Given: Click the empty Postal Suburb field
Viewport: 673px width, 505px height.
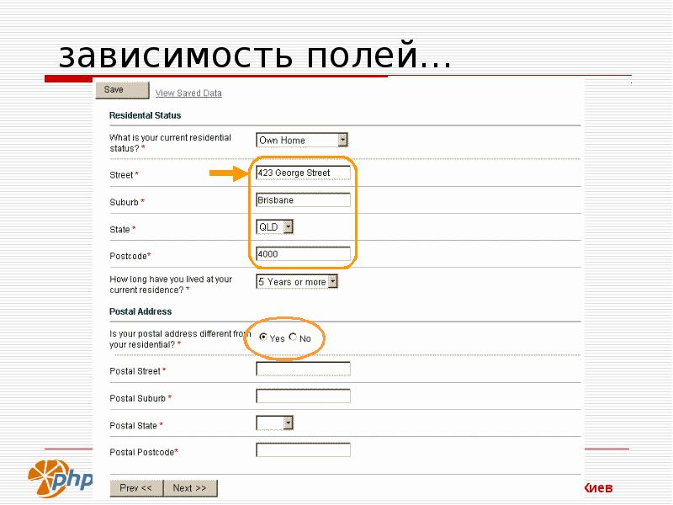Looking at the screenshot, I should [303, 396].
